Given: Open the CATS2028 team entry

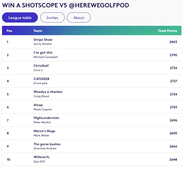Looking at the screenshot, I should pyautogui.click(x=41, y=79).
